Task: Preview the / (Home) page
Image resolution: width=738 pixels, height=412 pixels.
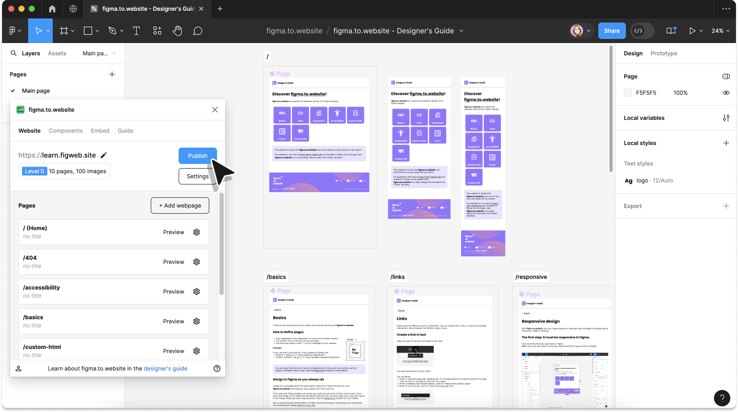Action: click(173, 232)
